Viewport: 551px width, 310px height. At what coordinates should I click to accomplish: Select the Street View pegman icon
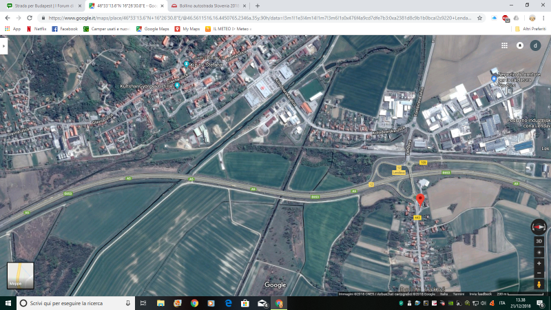[539, 284]
